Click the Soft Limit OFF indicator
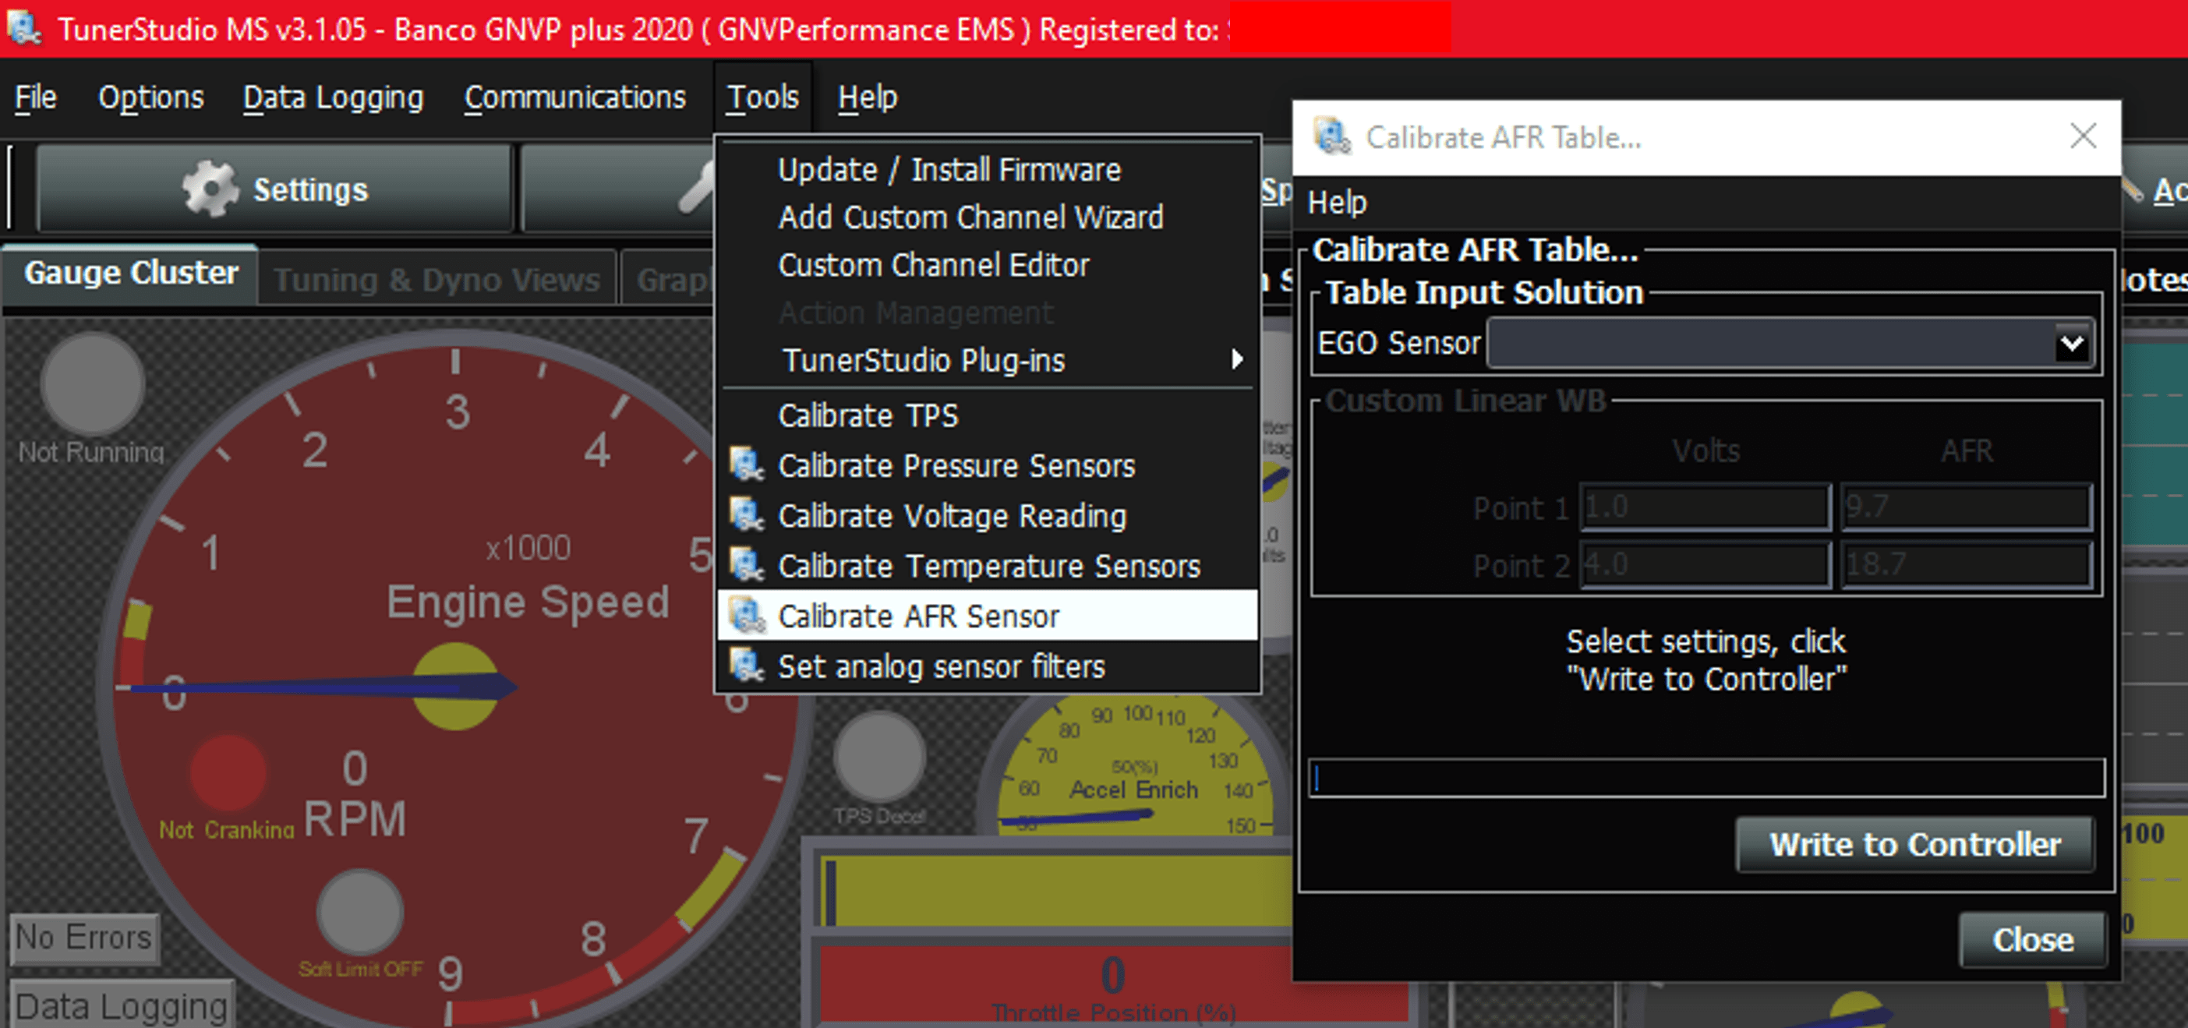 360,913
